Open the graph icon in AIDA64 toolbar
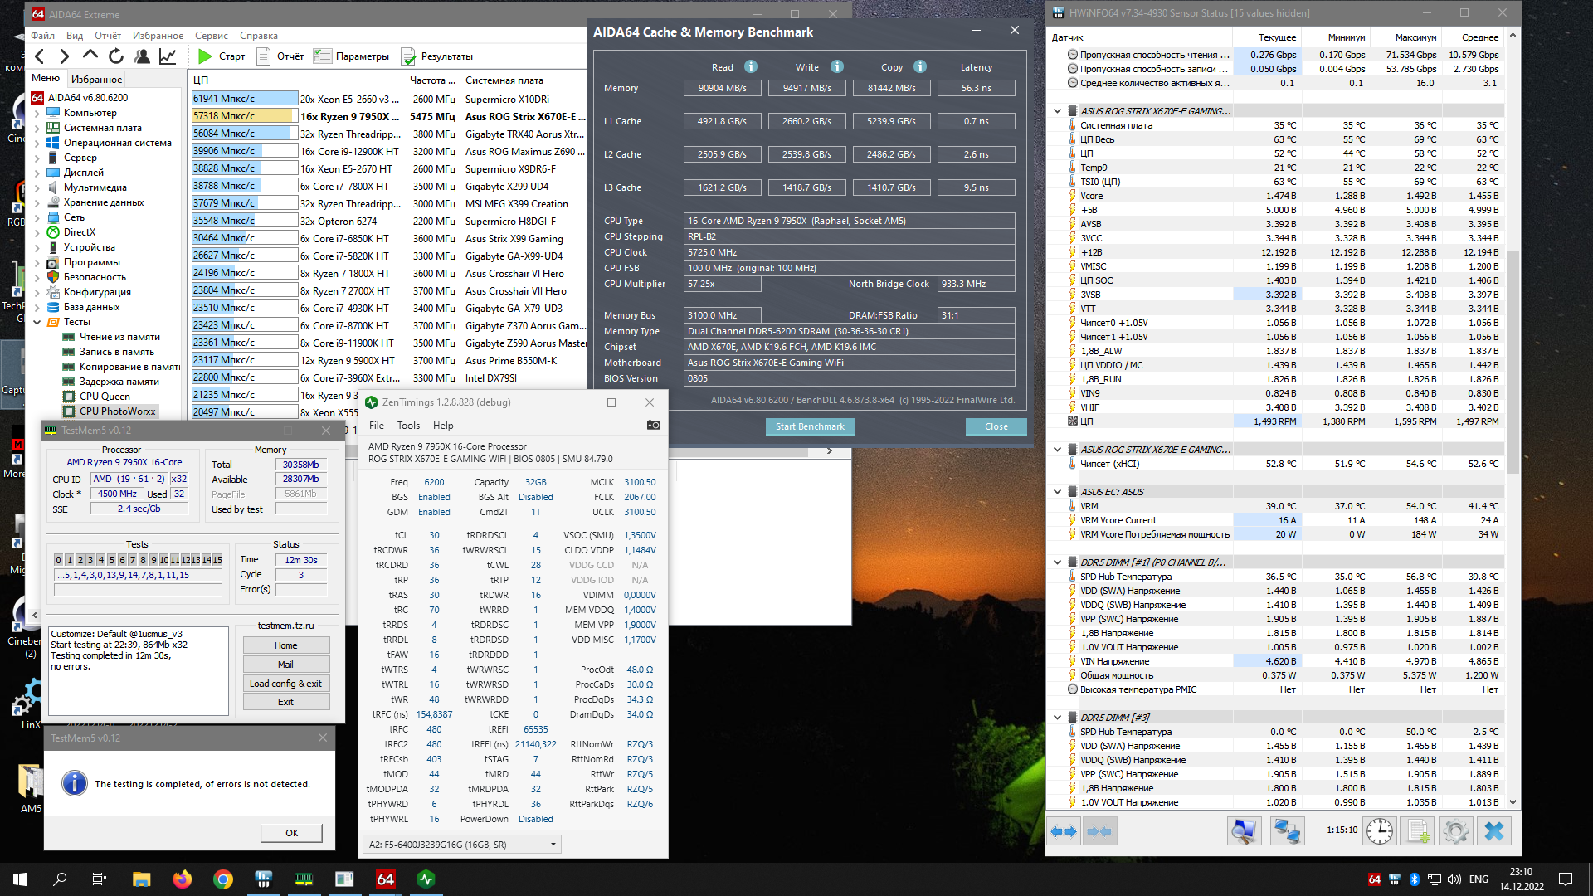 (168, 56)
